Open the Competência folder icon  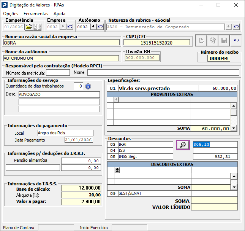coord(29,27)
